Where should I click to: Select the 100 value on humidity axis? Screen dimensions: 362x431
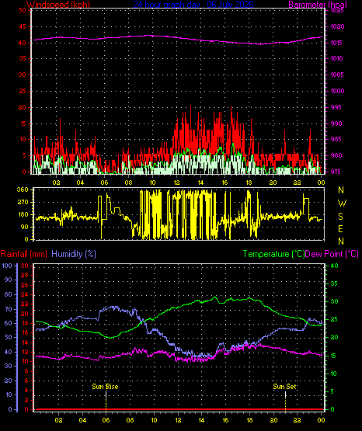click(x=7, y=266)
